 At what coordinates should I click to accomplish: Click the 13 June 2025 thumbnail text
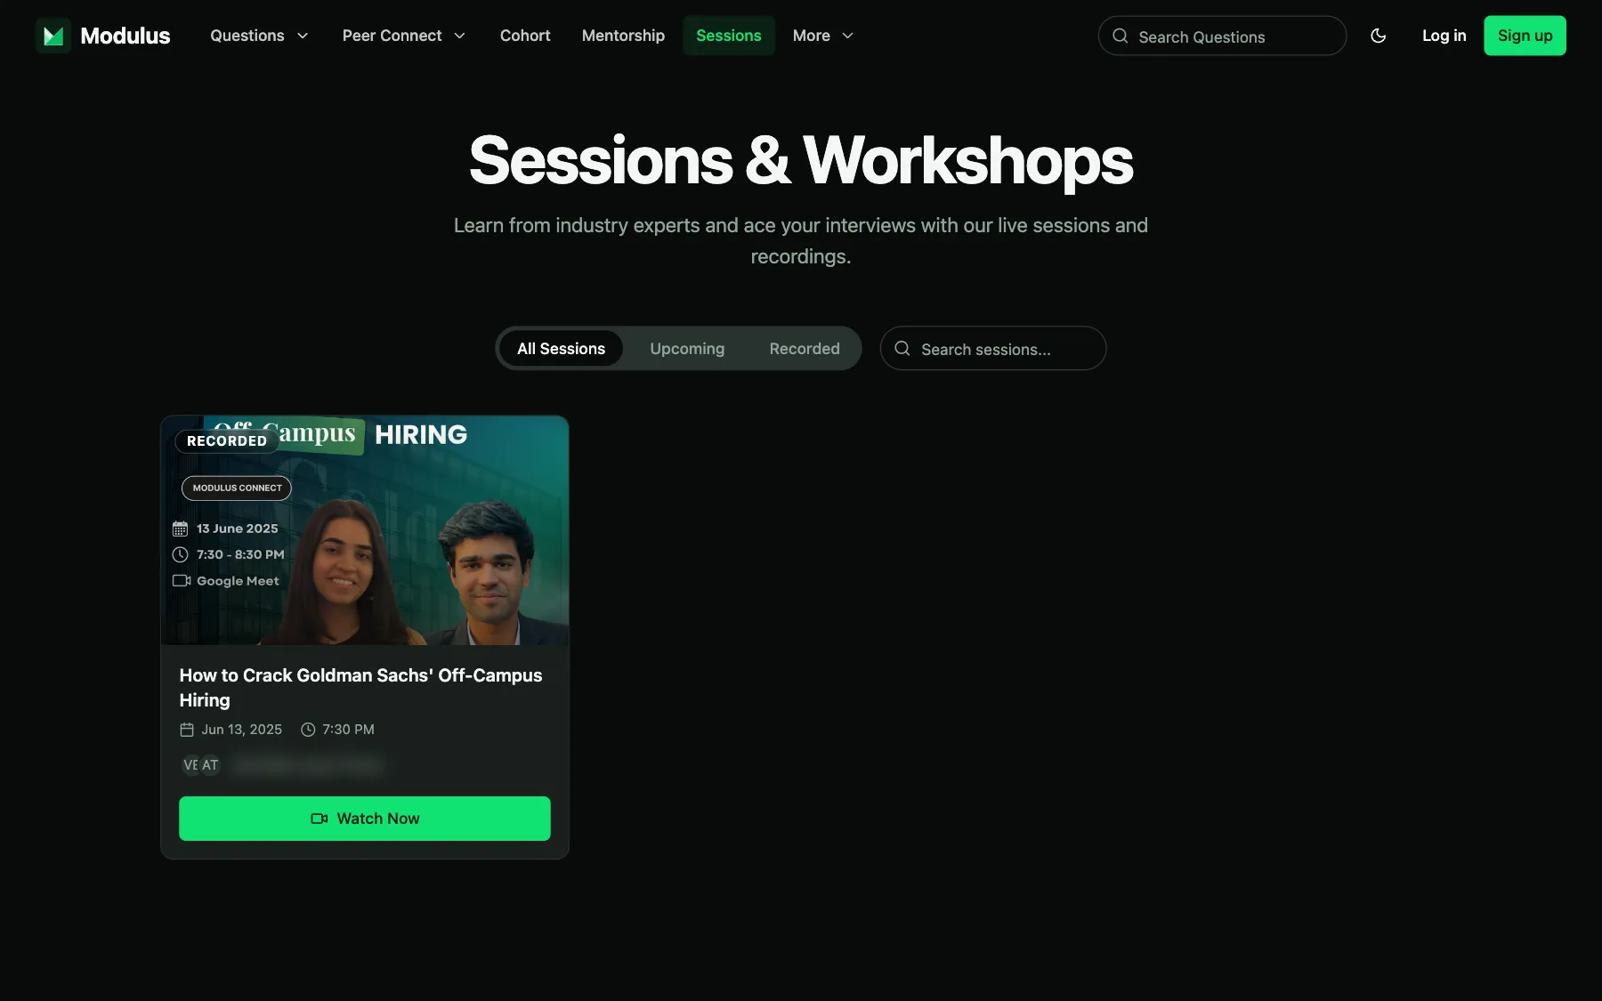237,529
